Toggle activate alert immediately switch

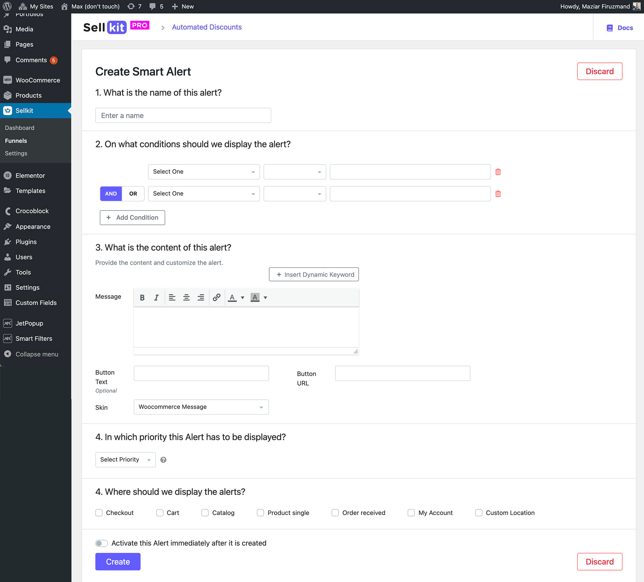(101, 543)
